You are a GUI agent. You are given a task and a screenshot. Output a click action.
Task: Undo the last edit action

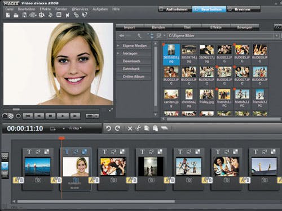[108, 128]
